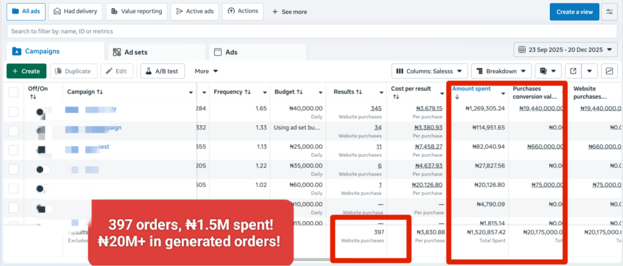Click the Duplicate copy button
This screenshot has width=623, height=266.
(x=73, y=71)
